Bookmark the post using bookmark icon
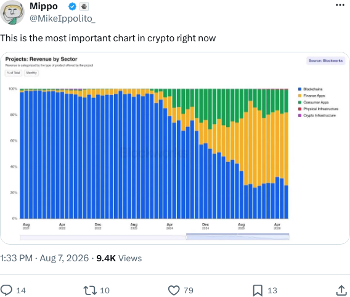 point(258,290)
